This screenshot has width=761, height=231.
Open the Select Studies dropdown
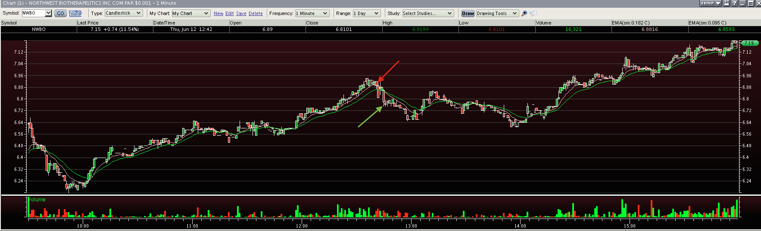[428, 13]
